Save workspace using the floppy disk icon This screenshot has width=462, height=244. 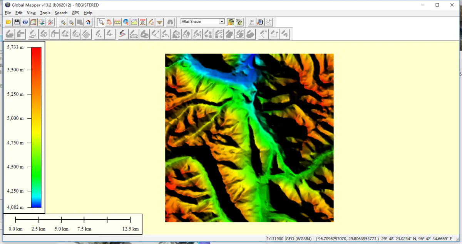17,22
